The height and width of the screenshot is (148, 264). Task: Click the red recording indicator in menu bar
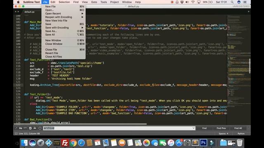click(172, 2)
